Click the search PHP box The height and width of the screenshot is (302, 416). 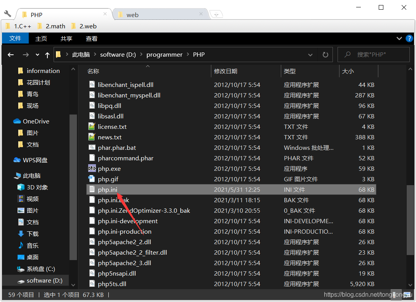373,55
